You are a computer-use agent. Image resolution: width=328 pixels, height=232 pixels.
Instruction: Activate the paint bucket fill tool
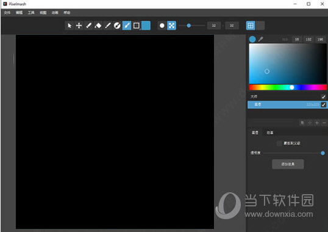tap(98, 26)
